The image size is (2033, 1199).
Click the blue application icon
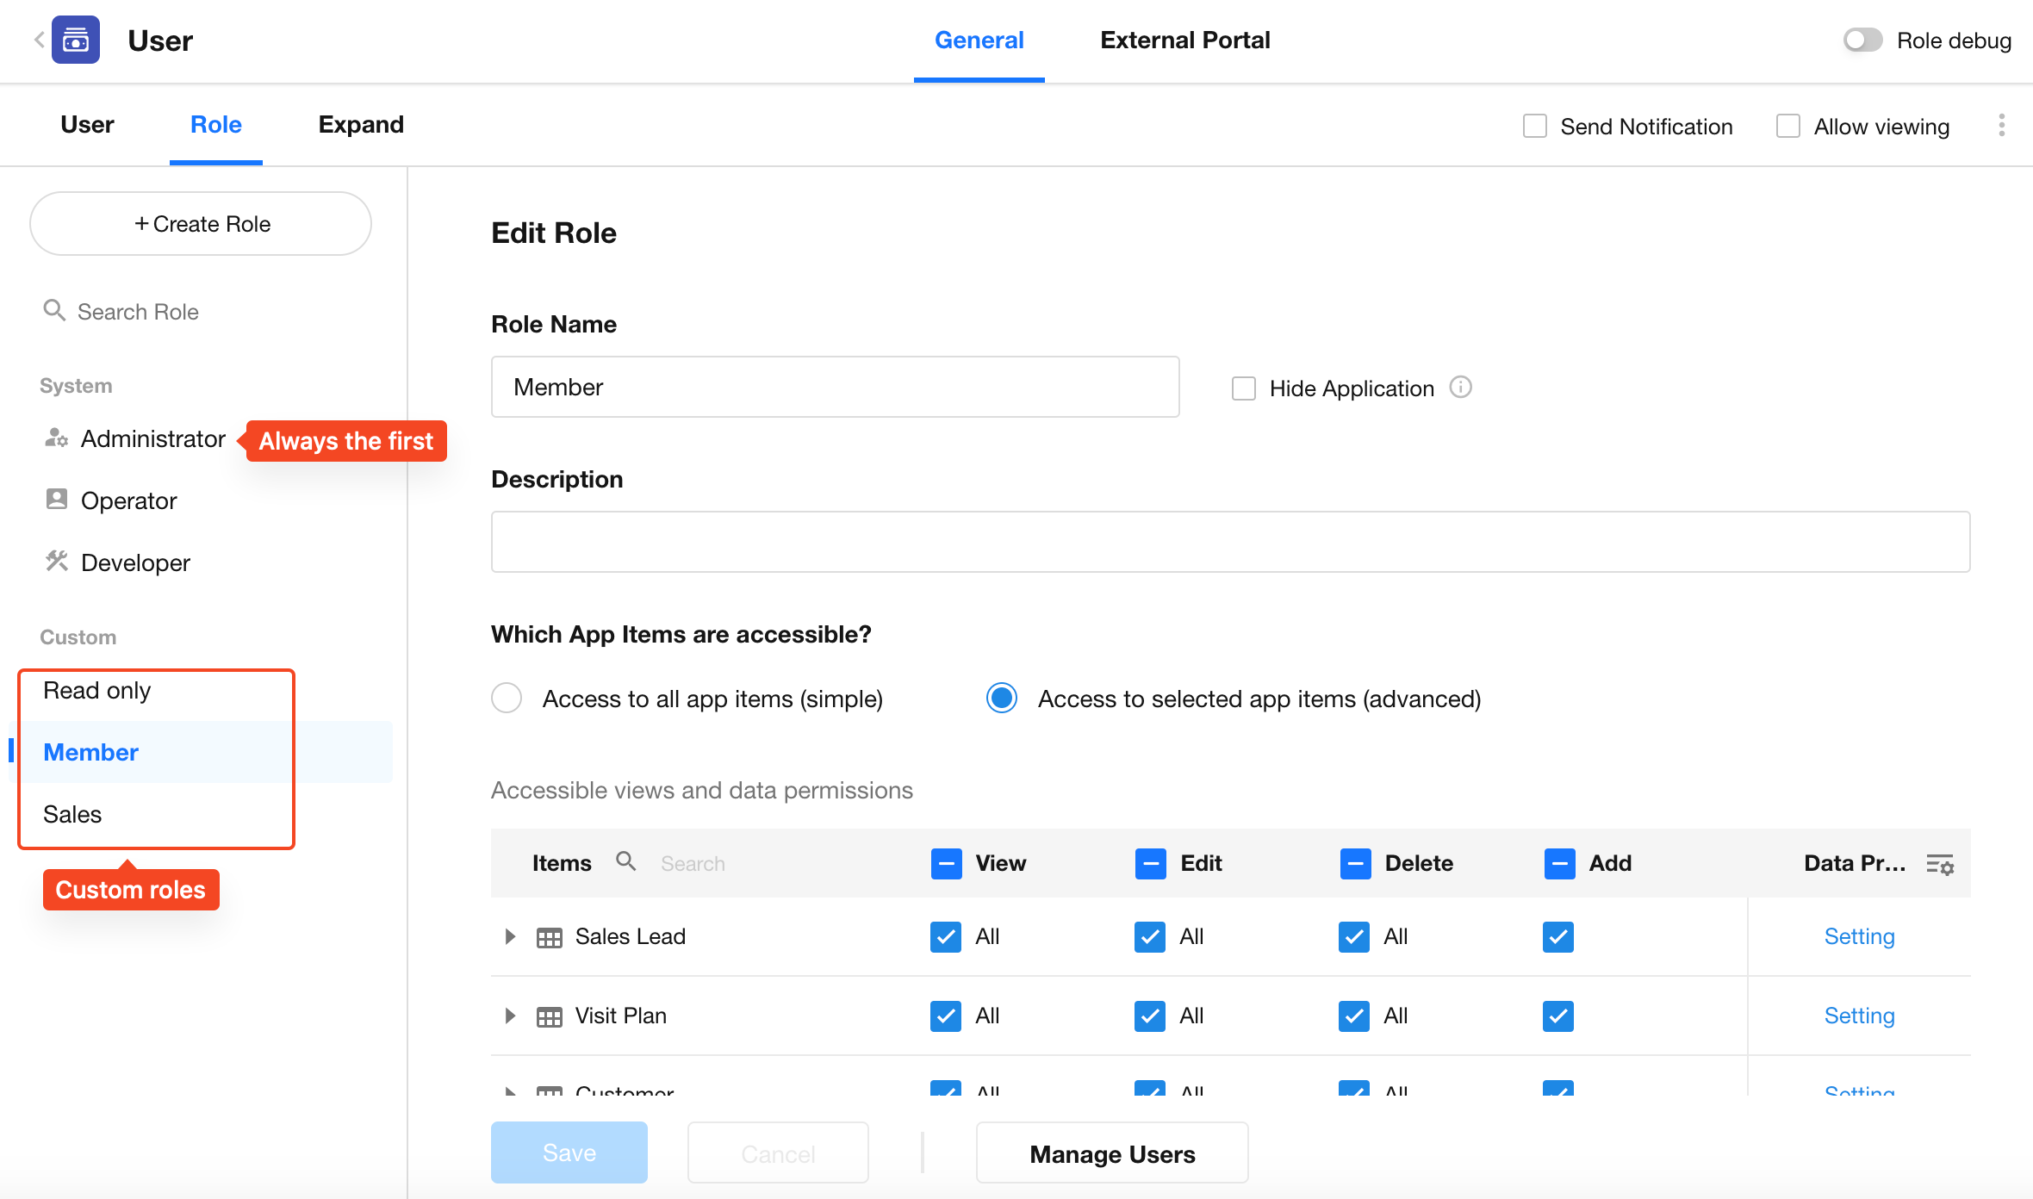76,40
